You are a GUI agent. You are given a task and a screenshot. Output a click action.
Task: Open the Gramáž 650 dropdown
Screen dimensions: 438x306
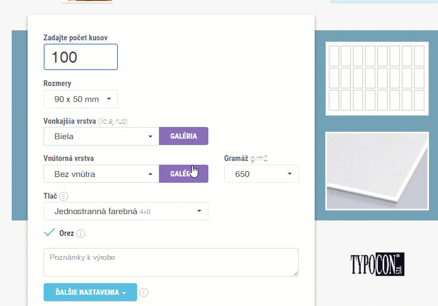pyautogui.click(x=262, y=174)
